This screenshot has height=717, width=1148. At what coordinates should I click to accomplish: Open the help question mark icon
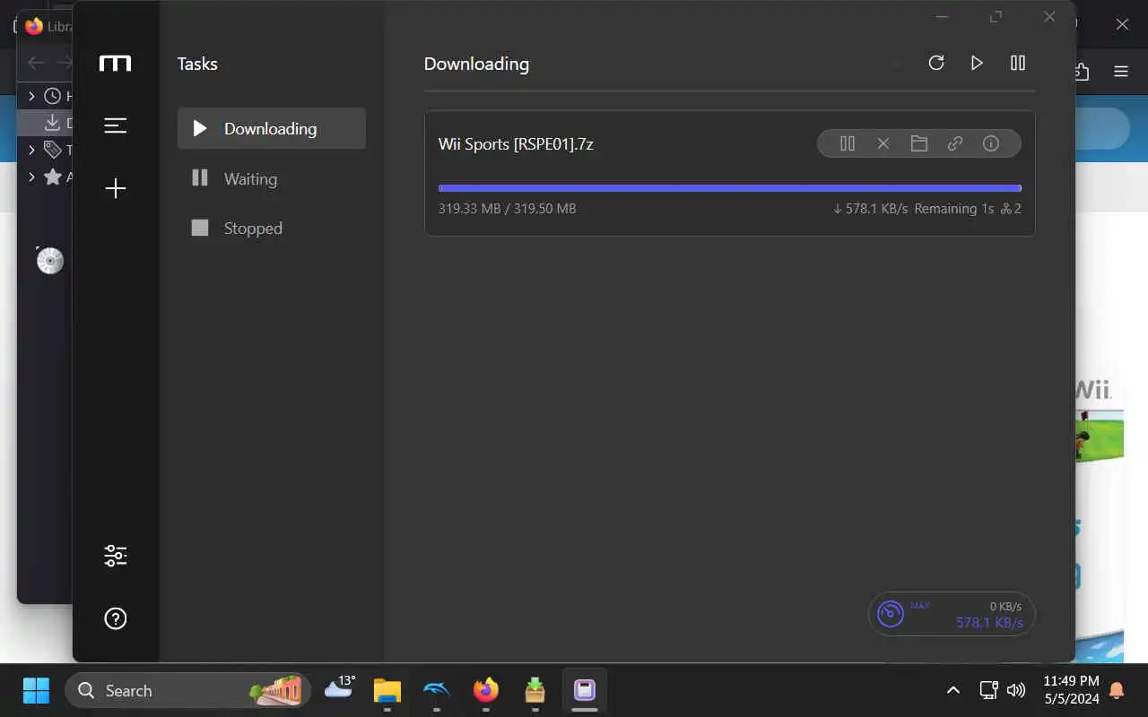click(x=115, y=618)
